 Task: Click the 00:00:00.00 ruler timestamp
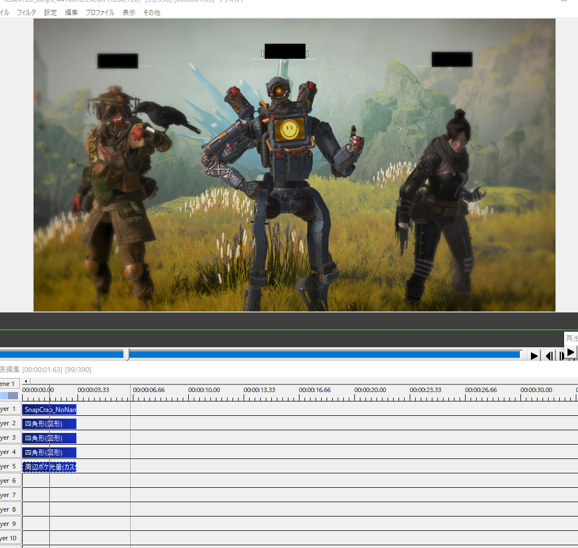[38, 390]
